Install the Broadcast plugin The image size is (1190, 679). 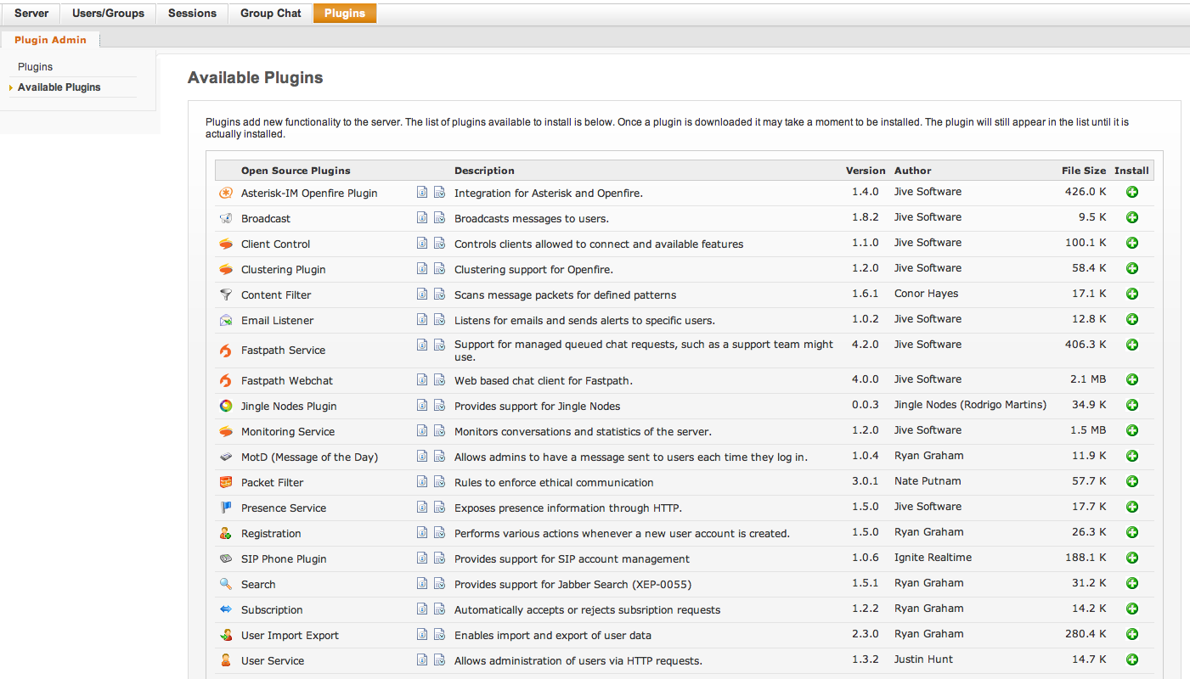tap(1131, 218)
